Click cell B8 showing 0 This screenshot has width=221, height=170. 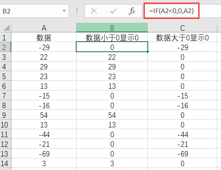pos(112,105)
